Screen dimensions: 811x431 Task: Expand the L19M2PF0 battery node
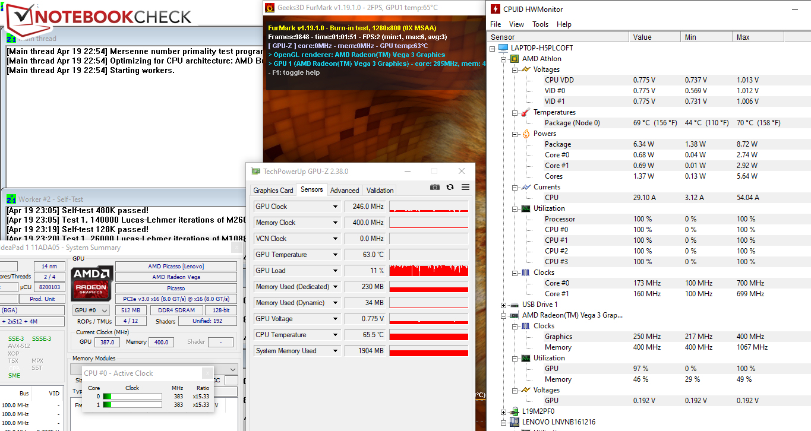click(504, 411)
